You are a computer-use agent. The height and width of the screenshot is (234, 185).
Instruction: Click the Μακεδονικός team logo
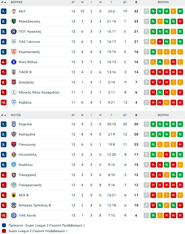tap(13, 21)
